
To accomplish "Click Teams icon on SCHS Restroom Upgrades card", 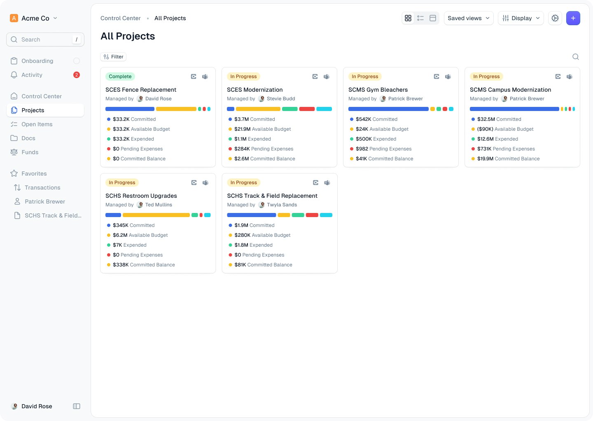I will [205, 183].
